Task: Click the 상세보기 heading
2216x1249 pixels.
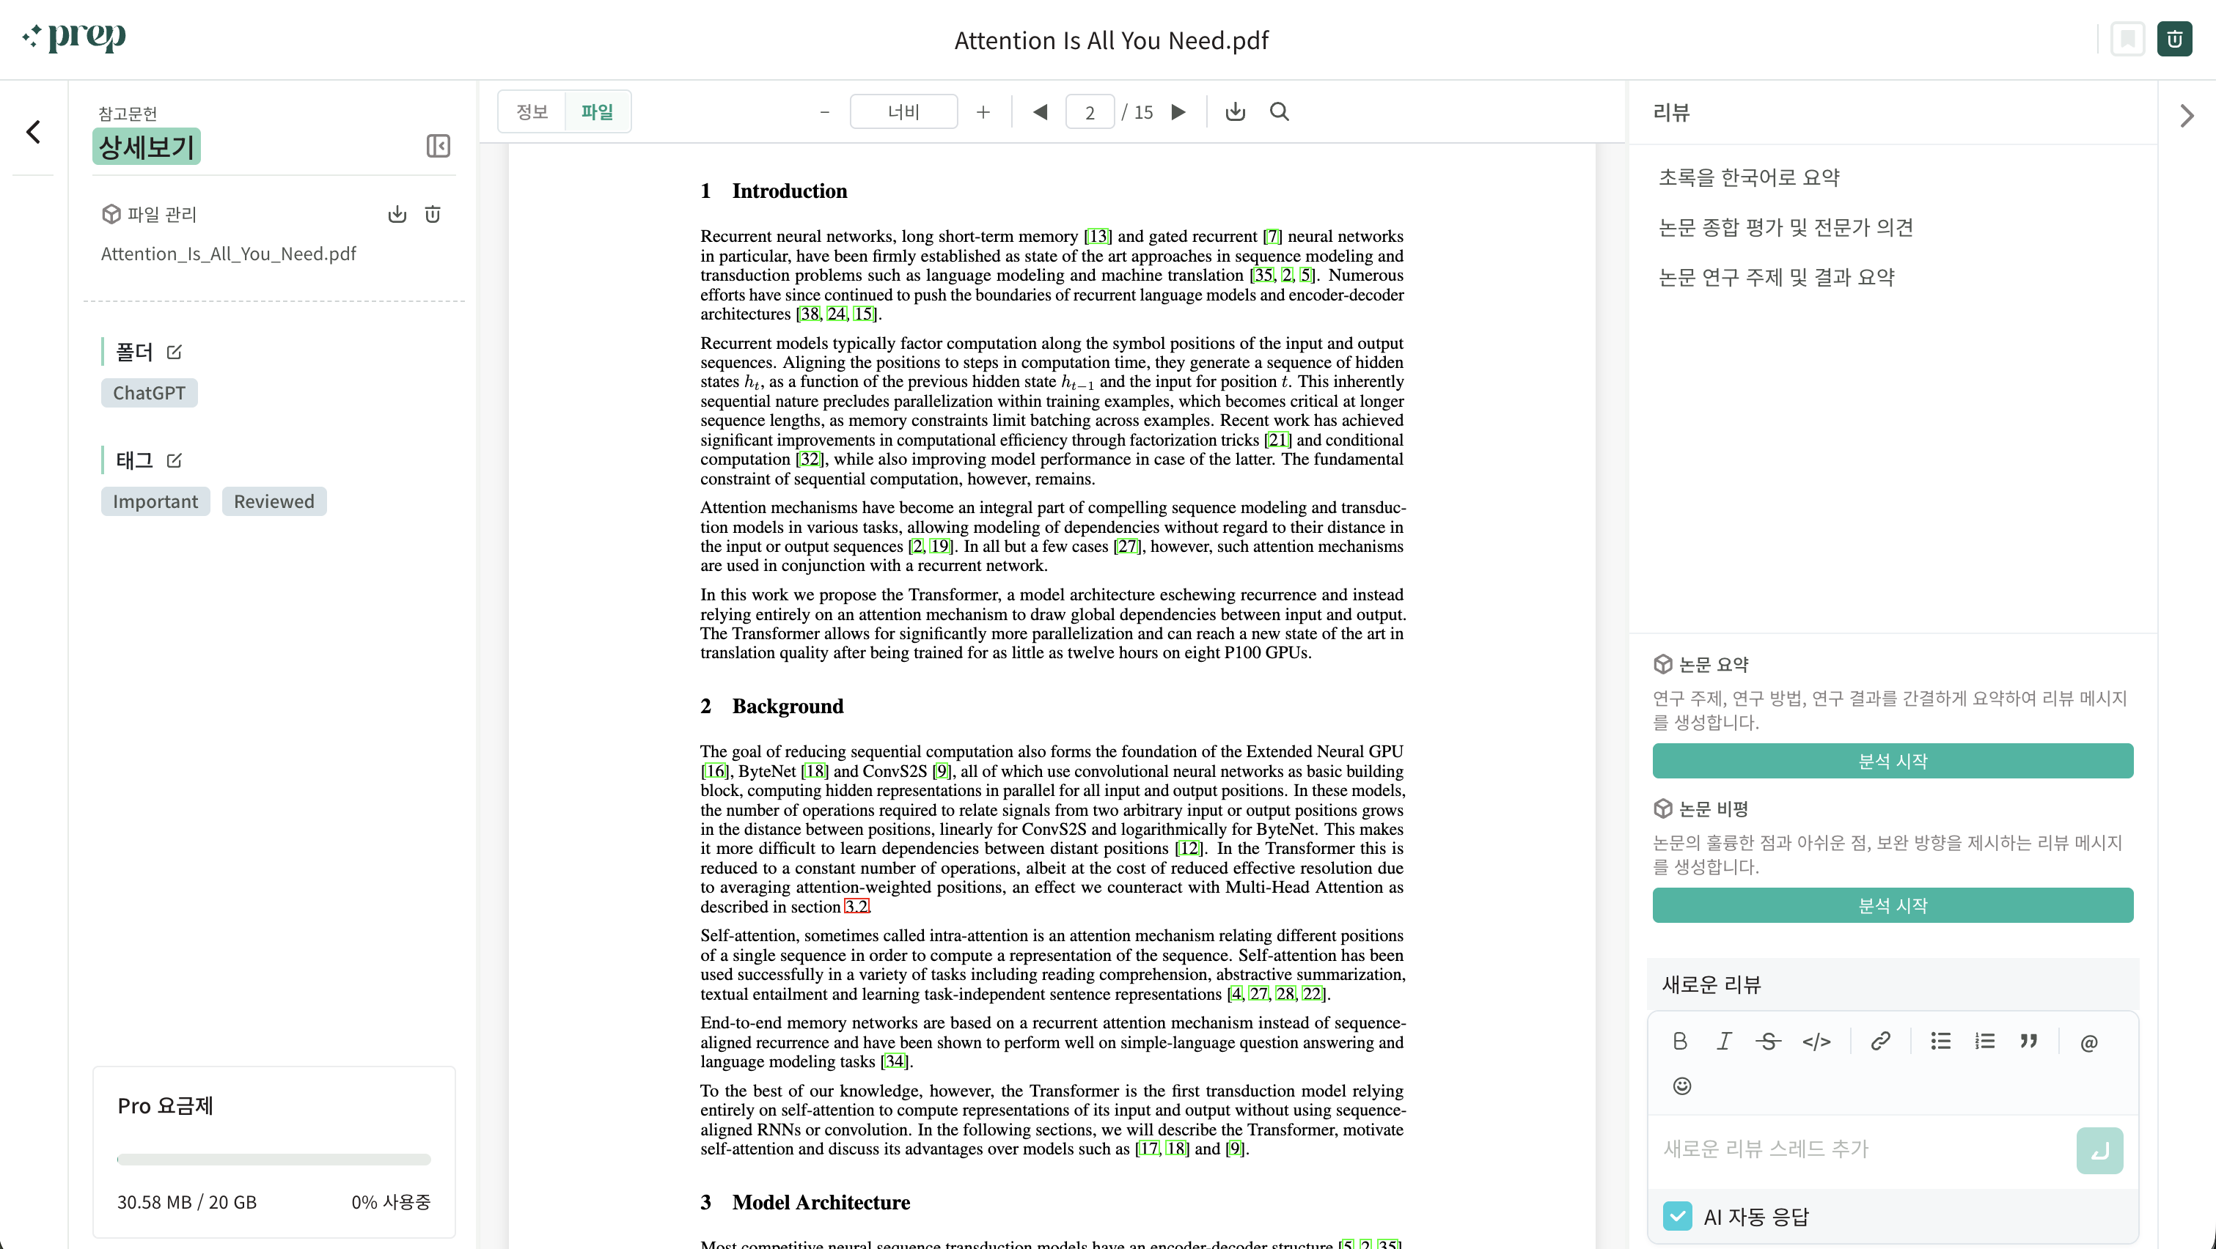Action: 146,146
